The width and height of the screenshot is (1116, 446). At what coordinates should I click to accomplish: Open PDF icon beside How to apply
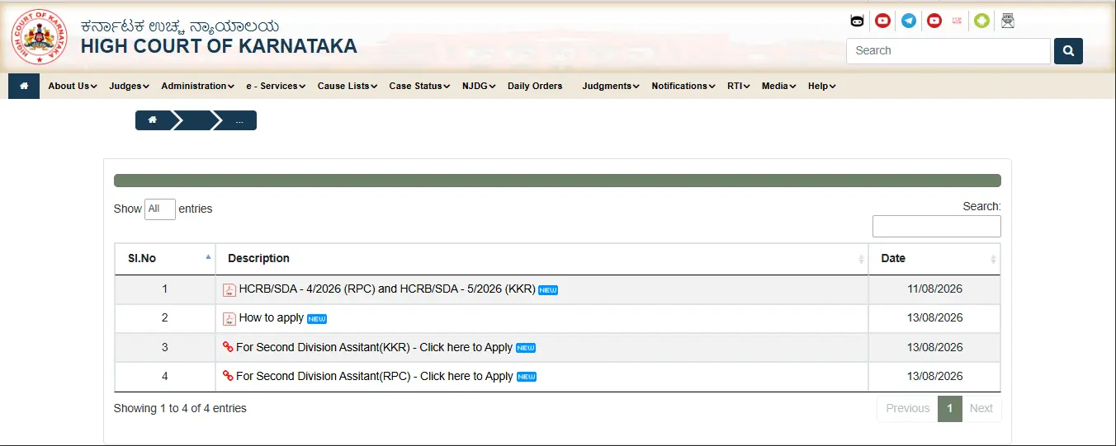tap(229, 319)
